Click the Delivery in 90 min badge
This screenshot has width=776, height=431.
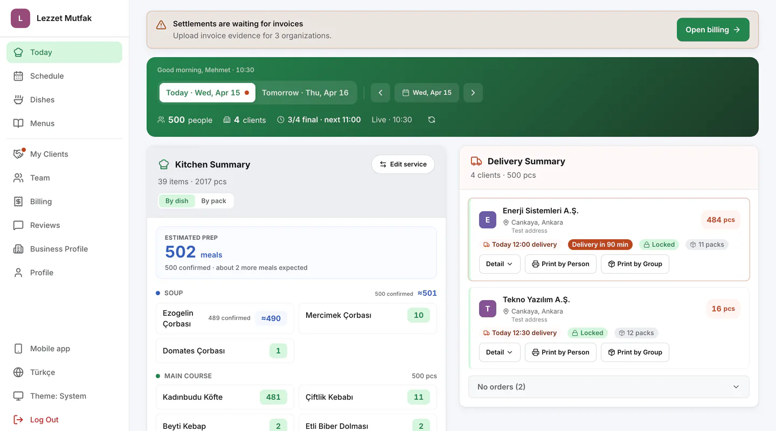(600, 245)
